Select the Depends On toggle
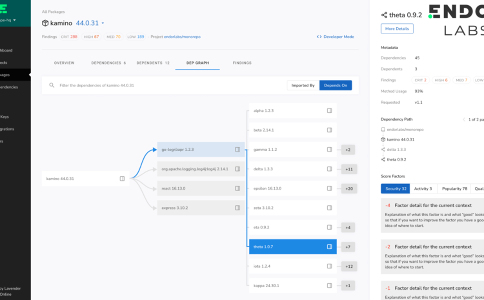This screenshot has height=300, width=484. 336,85
